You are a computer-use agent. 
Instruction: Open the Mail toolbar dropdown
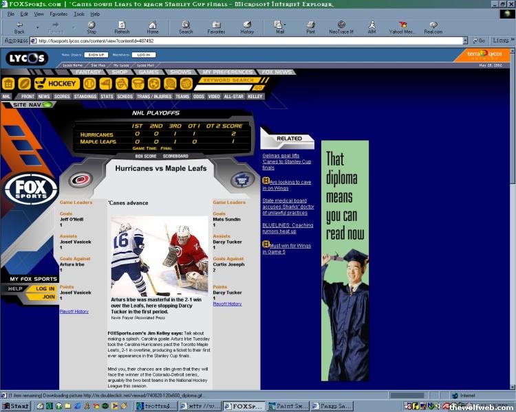point(280,27)
